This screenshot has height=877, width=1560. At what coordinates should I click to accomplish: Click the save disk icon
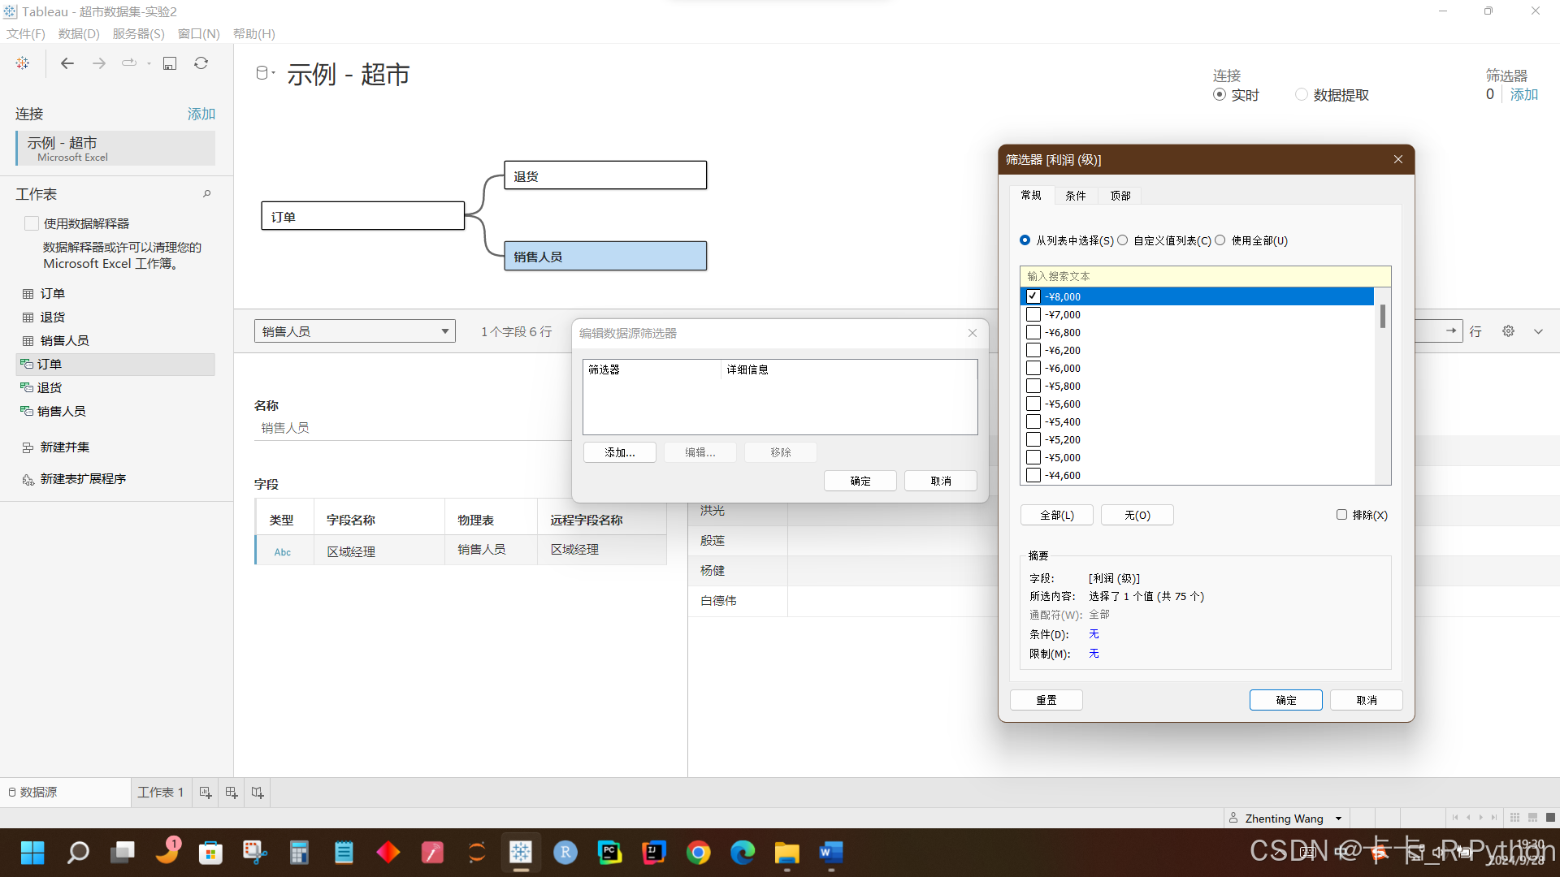pyautogui.click(x=170, y=63)
